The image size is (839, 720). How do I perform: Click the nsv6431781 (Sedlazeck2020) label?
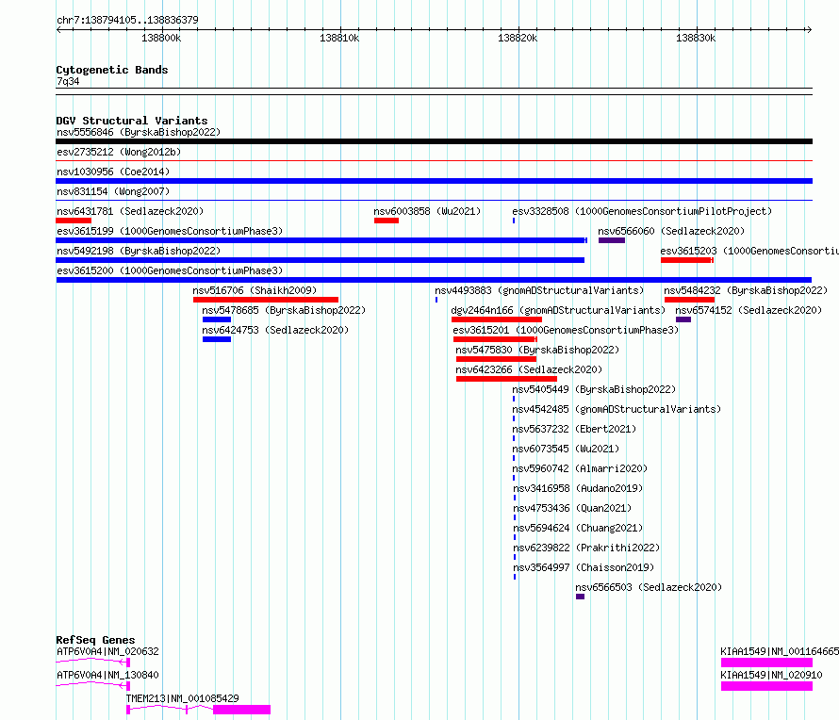pyautogui.click(x=130, y=211)
